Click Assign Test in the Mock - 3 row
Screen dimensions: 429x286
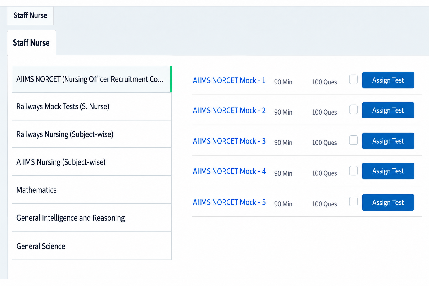point(388,141)
